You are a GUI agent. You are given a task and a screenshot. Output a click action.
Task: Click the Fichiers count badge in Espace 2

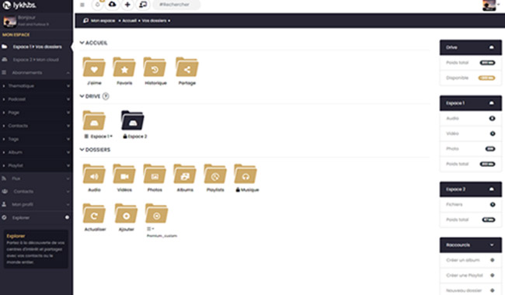coord(493,204)
